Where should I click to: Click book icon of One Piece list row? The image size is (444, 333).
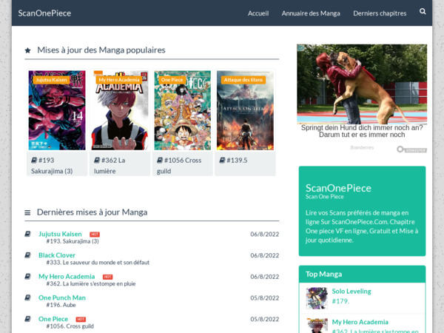[27, 319]
